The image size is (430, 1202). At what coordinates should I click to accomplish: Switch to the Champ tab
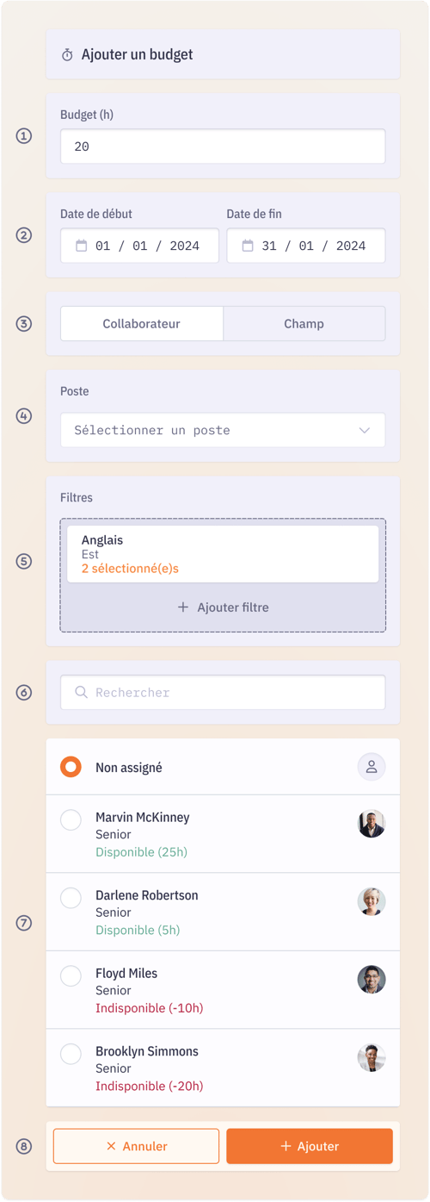[x=304, y=324]
